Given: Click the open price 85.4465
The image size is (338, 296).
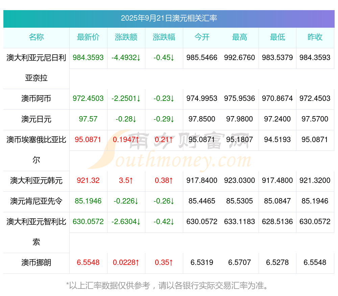Looking at the screenshot, I should 202,201.
